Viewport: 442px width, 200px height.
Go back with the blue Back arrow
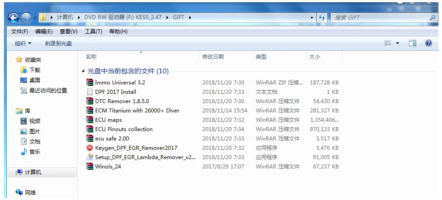point(13,18)
